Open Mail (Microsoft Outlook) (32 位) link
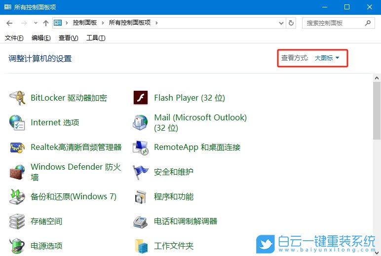The height and width of the screenshot is (256, 381). [200, 123]
